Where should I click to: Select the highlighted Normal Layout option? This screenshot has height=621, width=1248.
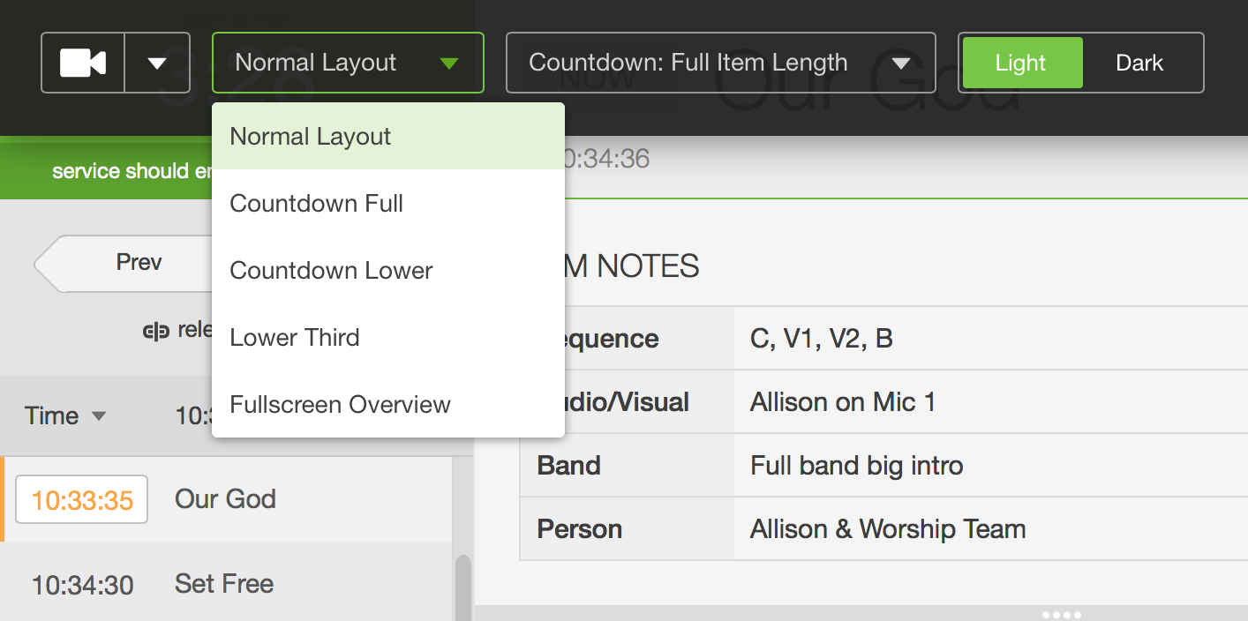[310, 136]
